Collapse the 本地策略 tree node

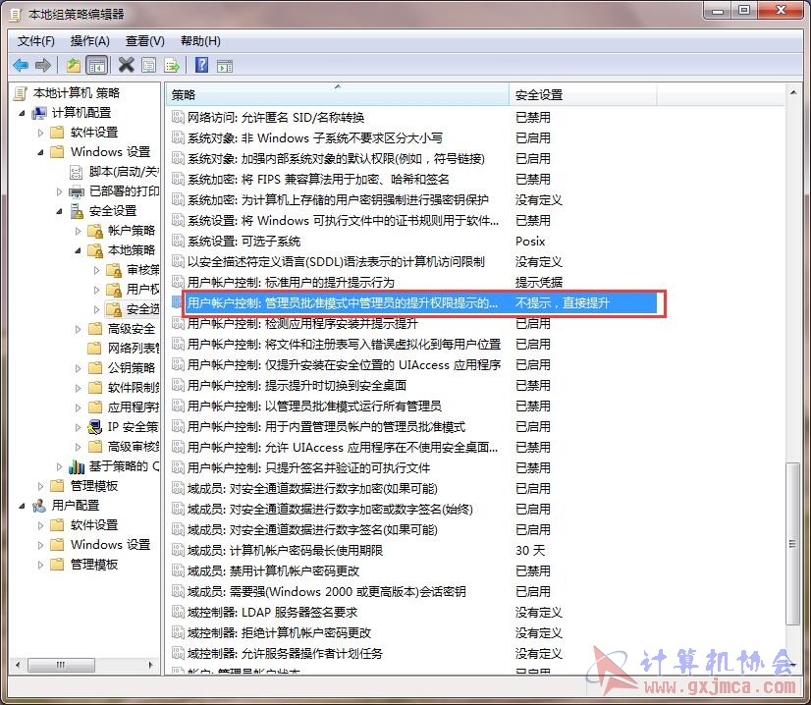click(78, 250)
